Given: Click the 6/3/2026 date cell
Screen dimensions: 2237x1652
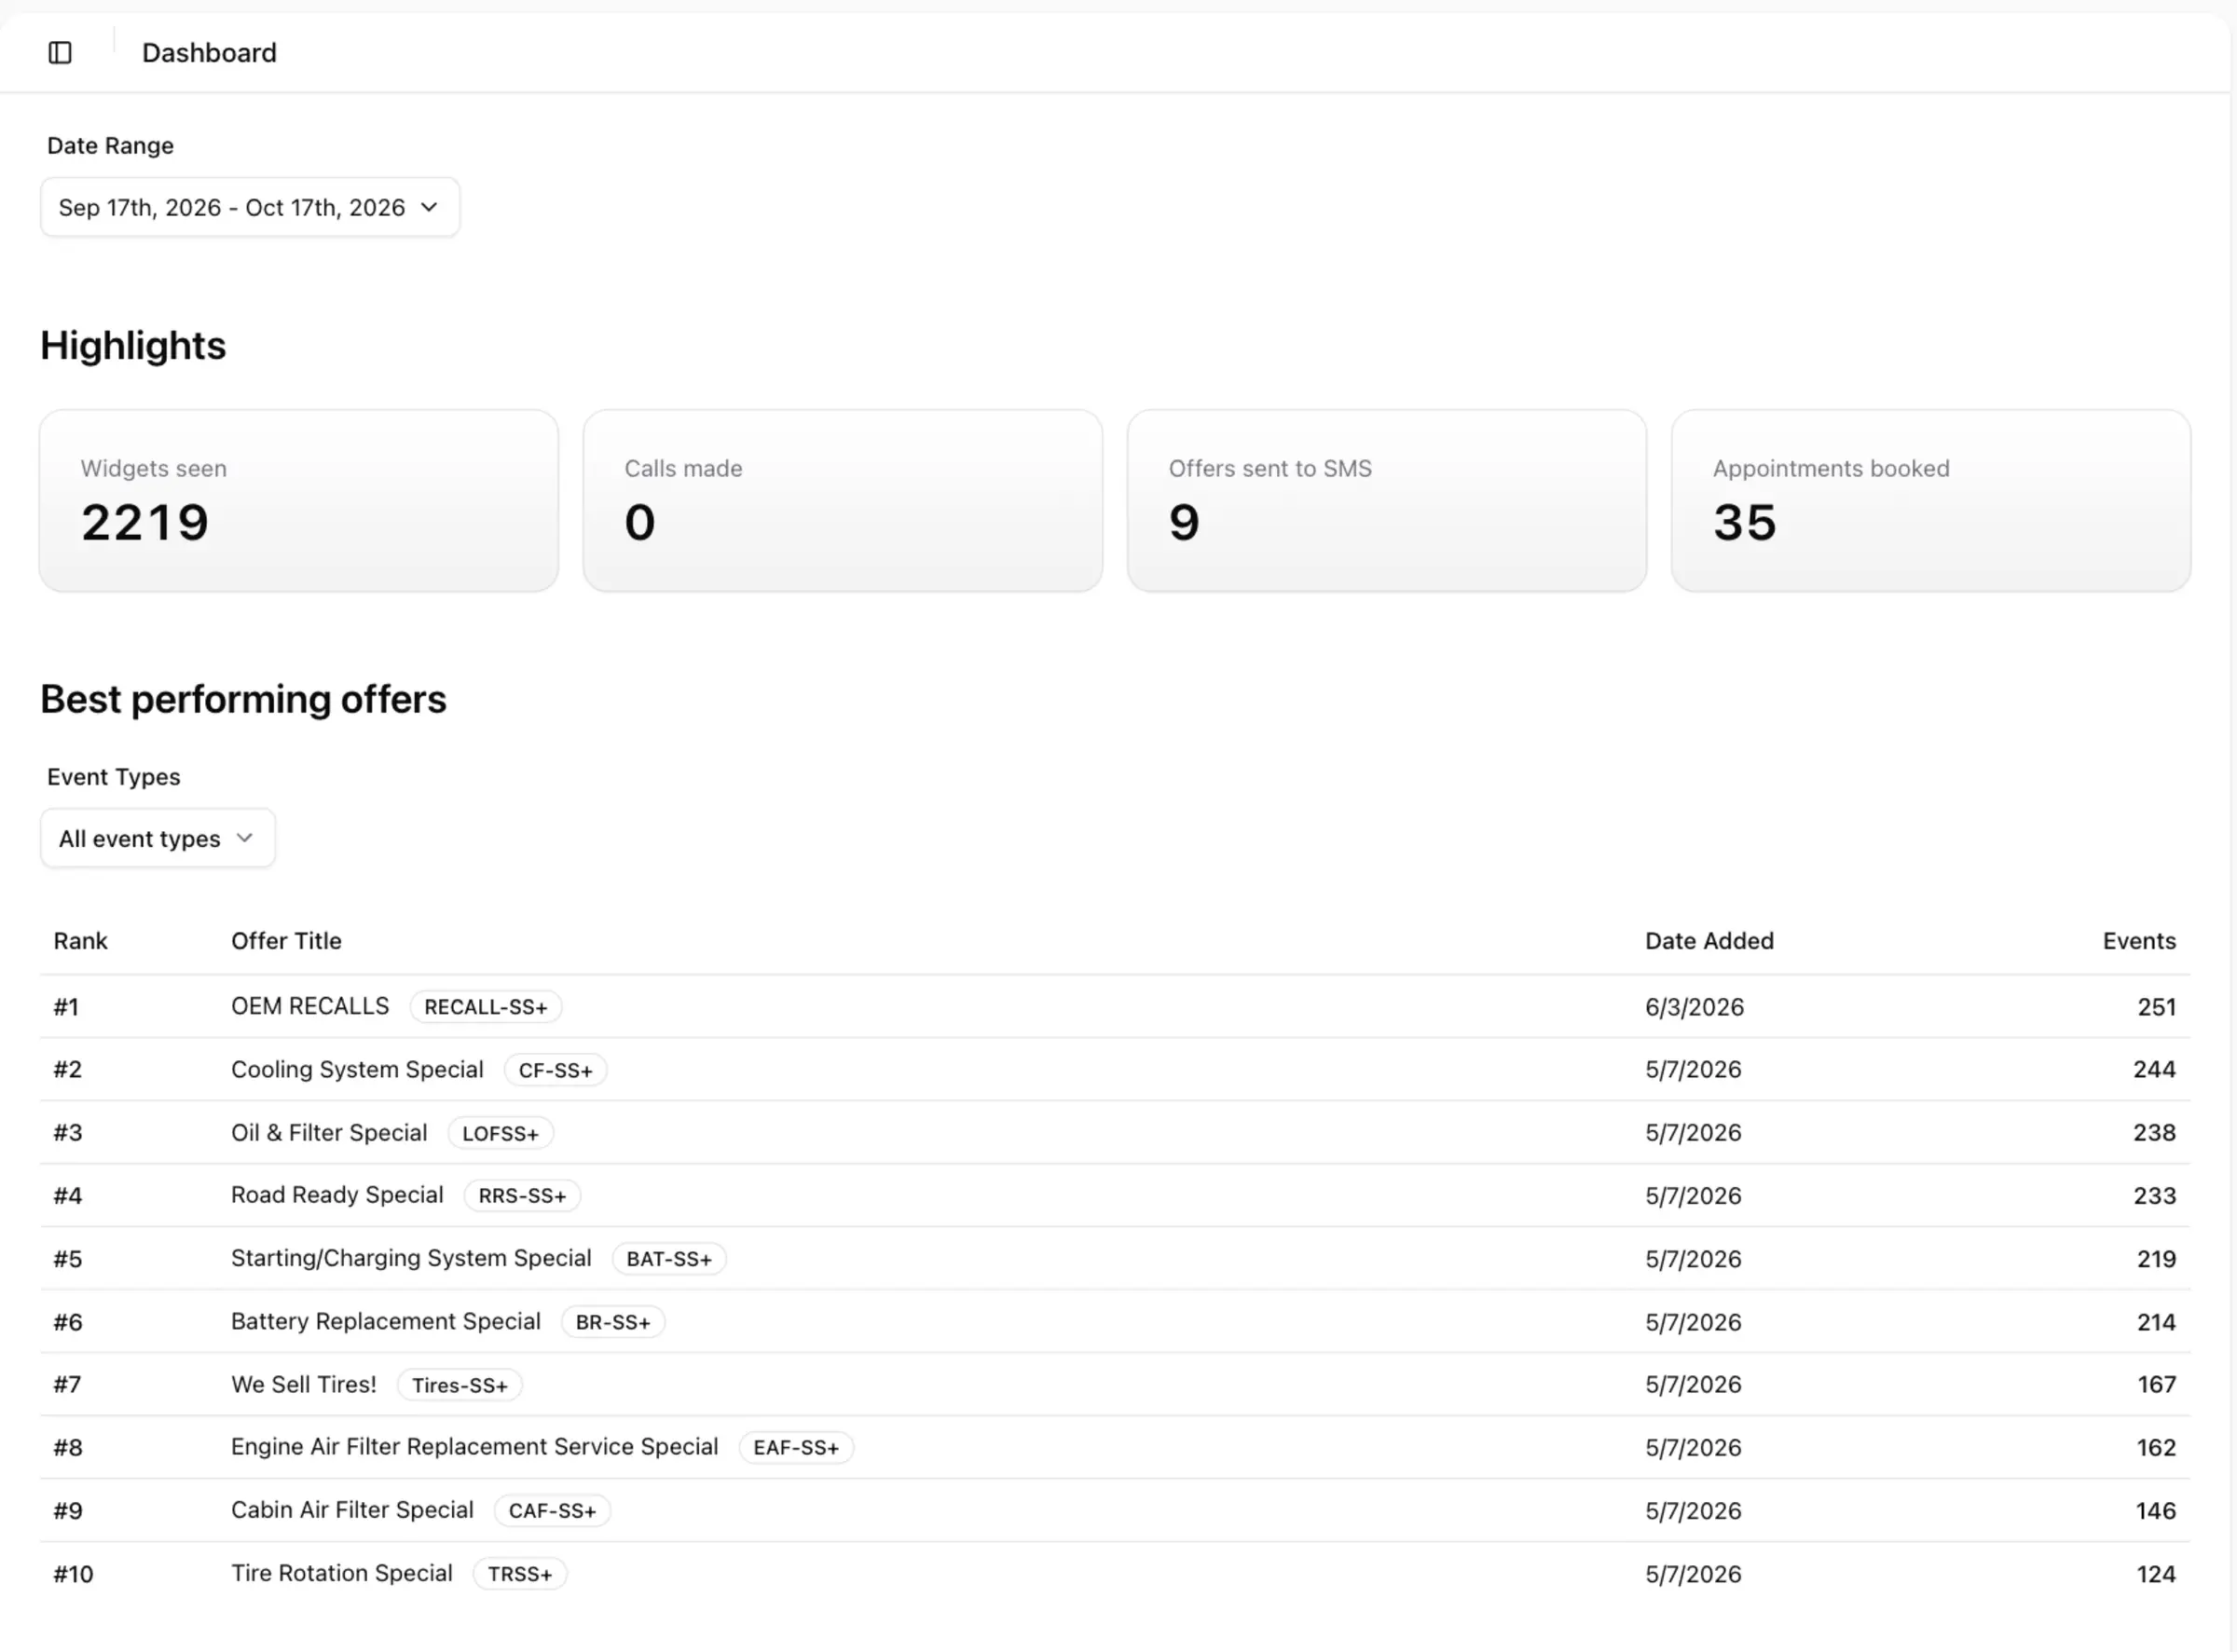Looking at the screenshot, I should tap(1695, 1007).
